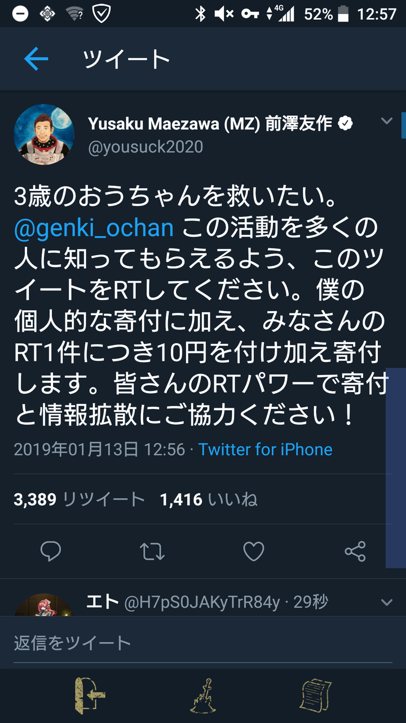Tap the scroll indicator on the right edge
This screenshot has width=406, height=723.
point(404,125)
